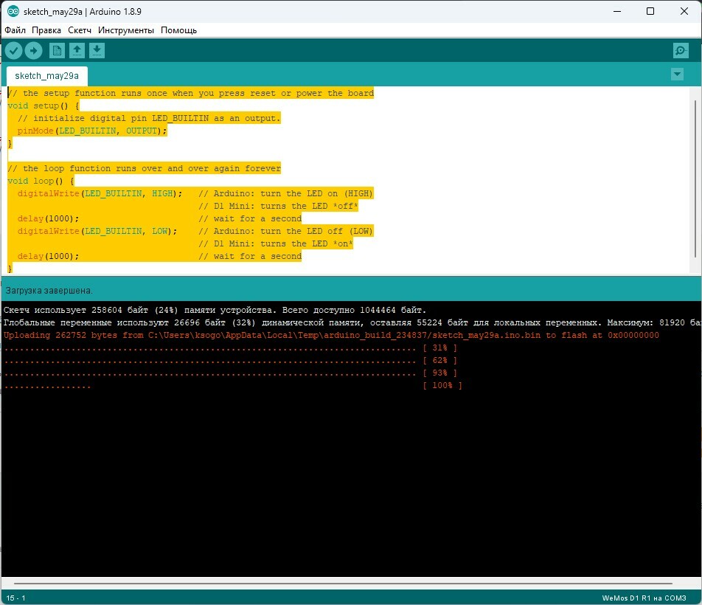The height and width of the screenshot is (605, 702).
Task: Open the Скетч menu
Action: point(79,30)
